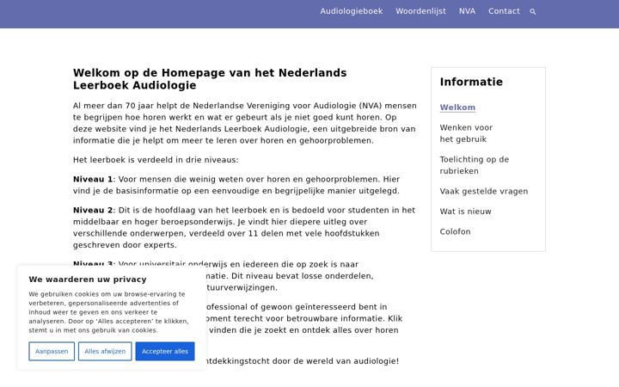Click the Welkom op de Homepage heading
Viewport: 619px width, 387px height.
point(210,79)
